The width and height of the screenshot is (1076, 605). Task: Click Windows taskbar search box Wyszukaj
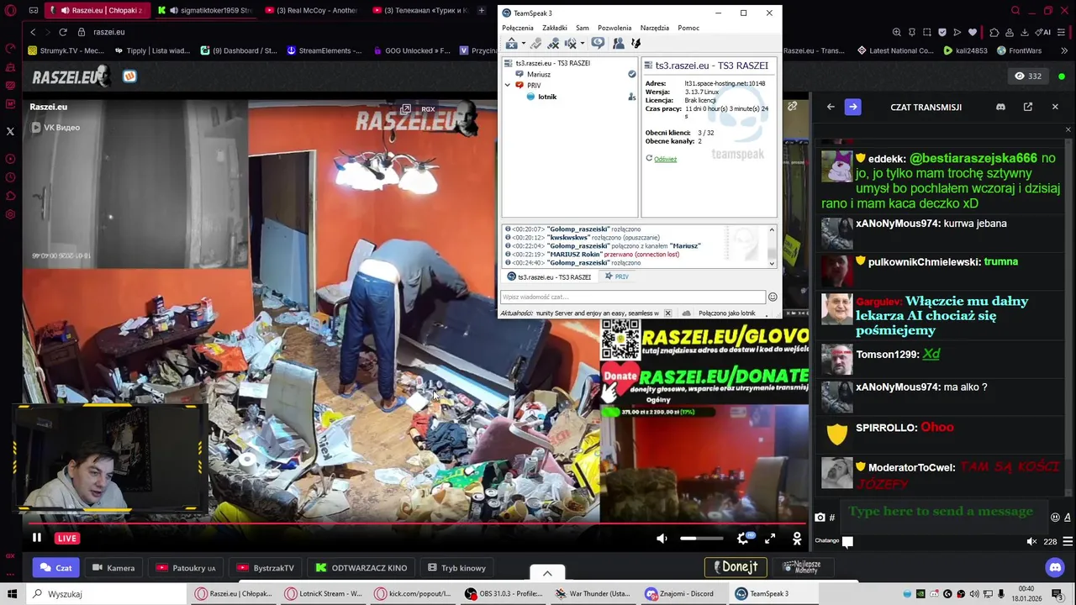coord(106,593)
